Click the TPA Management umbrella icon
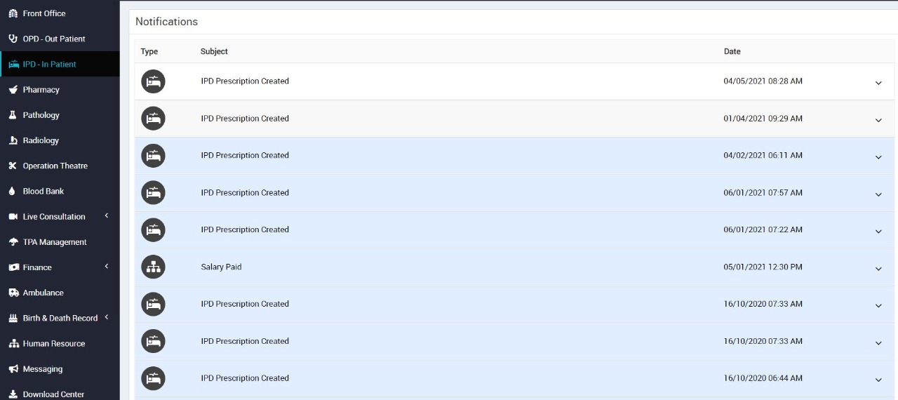The height and width of the screenshot is (400, 898). (x=13, y=242)
